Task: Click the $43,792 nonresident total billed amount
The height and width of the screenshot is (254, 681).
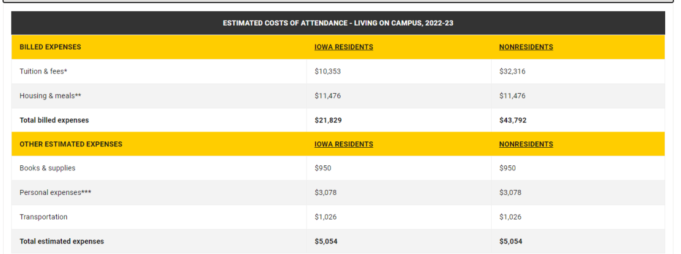Action: 513,120
